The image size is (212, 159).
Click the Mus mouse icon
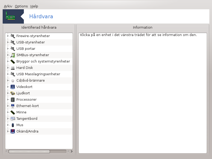[x=13, y=125]
